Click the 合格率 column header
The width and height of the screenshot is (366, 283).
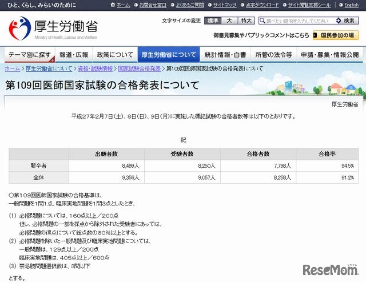327,154
